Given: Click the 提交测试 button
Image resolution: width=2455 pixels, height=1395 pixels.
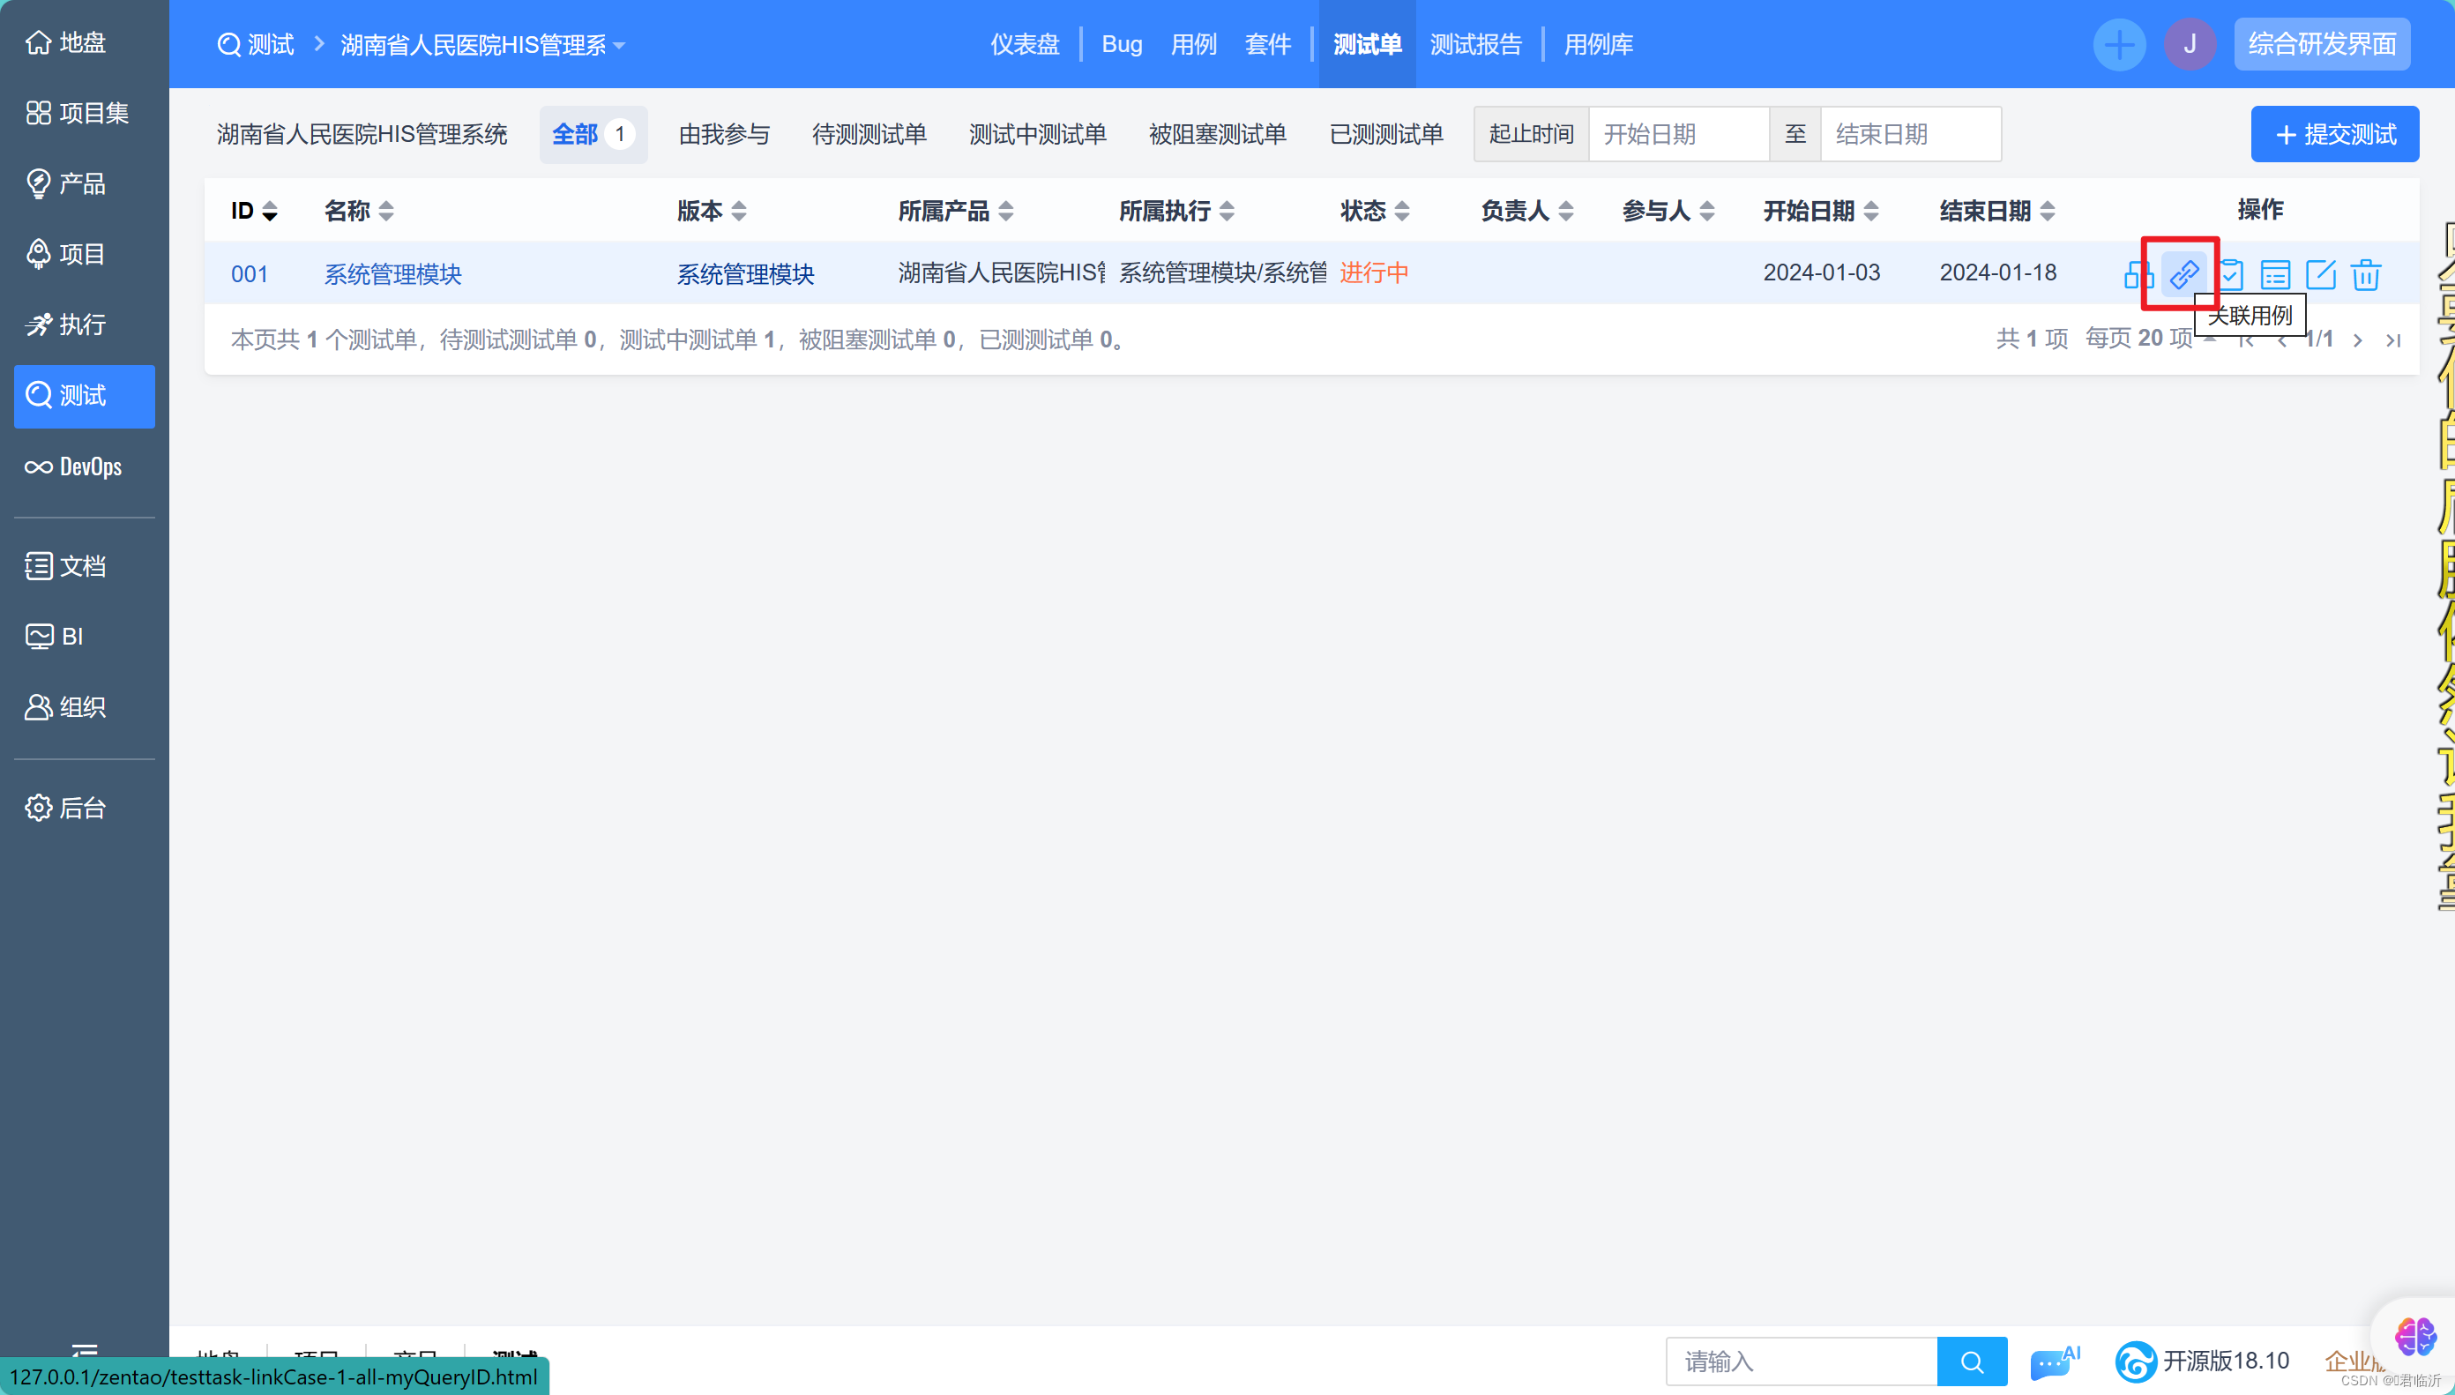Looking at the screenshot, I should click(2334, 134).
